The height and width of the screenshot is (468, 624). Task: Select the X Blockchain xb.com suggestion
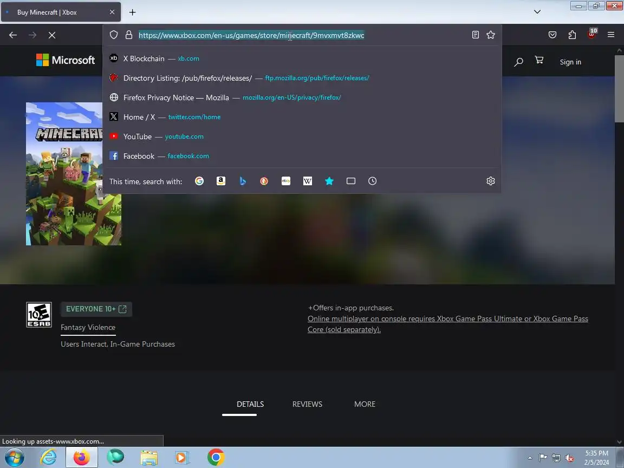[x=302, y=58]
